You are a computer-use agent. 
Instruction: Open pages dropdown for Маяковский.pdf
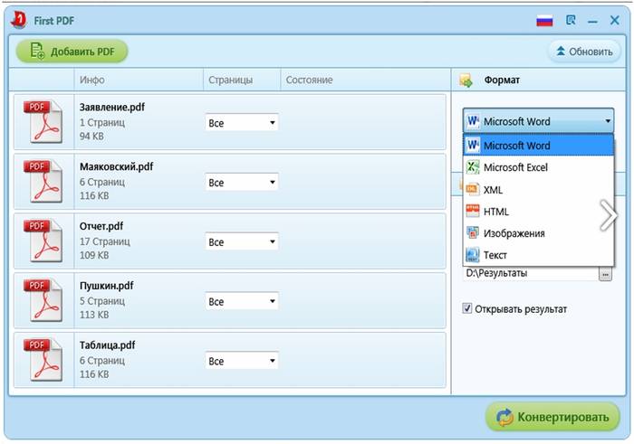(x=242, y=183)
